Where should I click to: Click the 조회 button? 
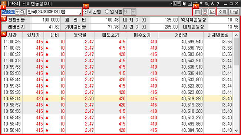click(x=222, y=12)
